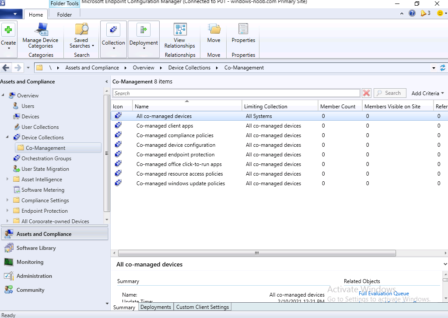The width and height of the screenshot is (448, 318).
Task: Select Co-managed endpoint protection row
Action: point(279,155)
